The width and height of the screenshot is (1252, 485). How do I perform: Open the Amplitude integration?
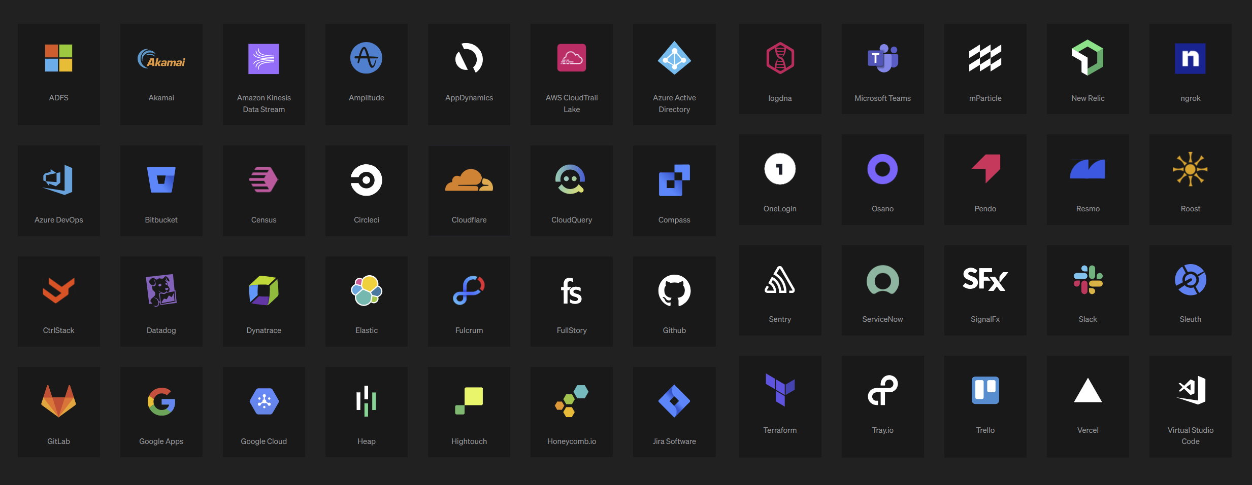(367, 74)
